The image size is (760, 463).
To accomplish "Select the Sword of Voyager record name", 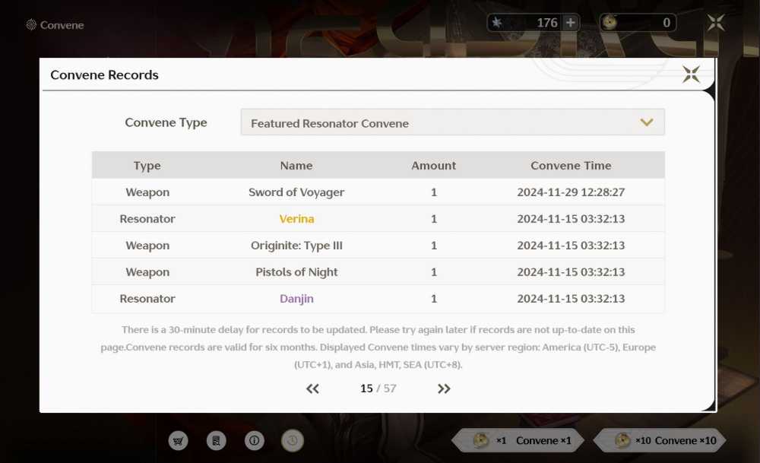I will pyautogui.click(x=296, y=192).
